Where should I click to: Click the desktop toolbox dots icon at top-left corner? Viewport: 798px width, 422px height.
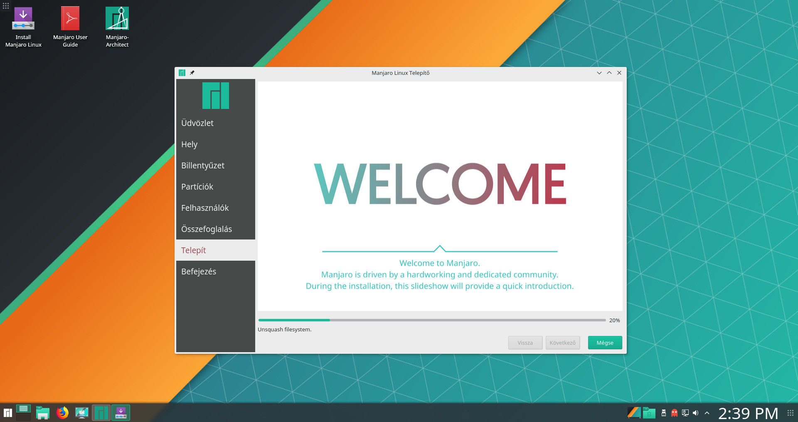[6, 6]
